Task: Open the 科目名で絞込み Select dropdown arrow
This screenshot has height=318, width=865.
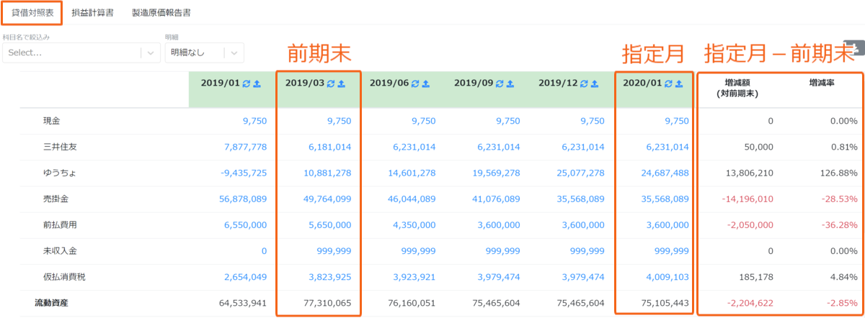Action: pyautogui.click(x=150, y=53)
